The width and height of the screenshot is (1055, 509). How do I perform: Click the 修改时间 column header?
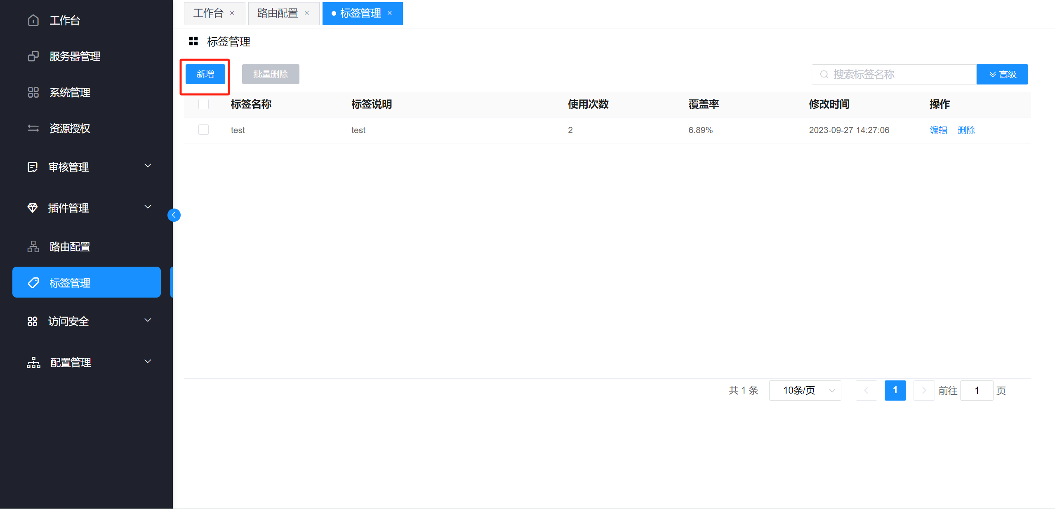pos(829,104)
